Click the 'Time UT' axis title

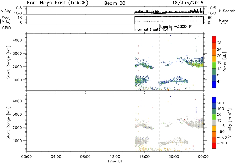coord(115,161)
